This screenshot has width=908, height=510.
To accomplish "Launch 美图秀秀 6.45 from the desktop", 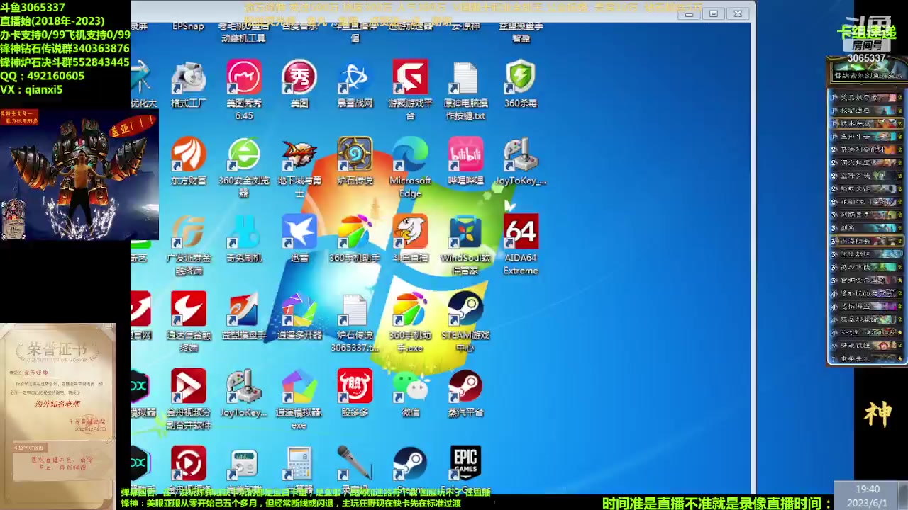I will pyautogui.click(x=244, y=90).
